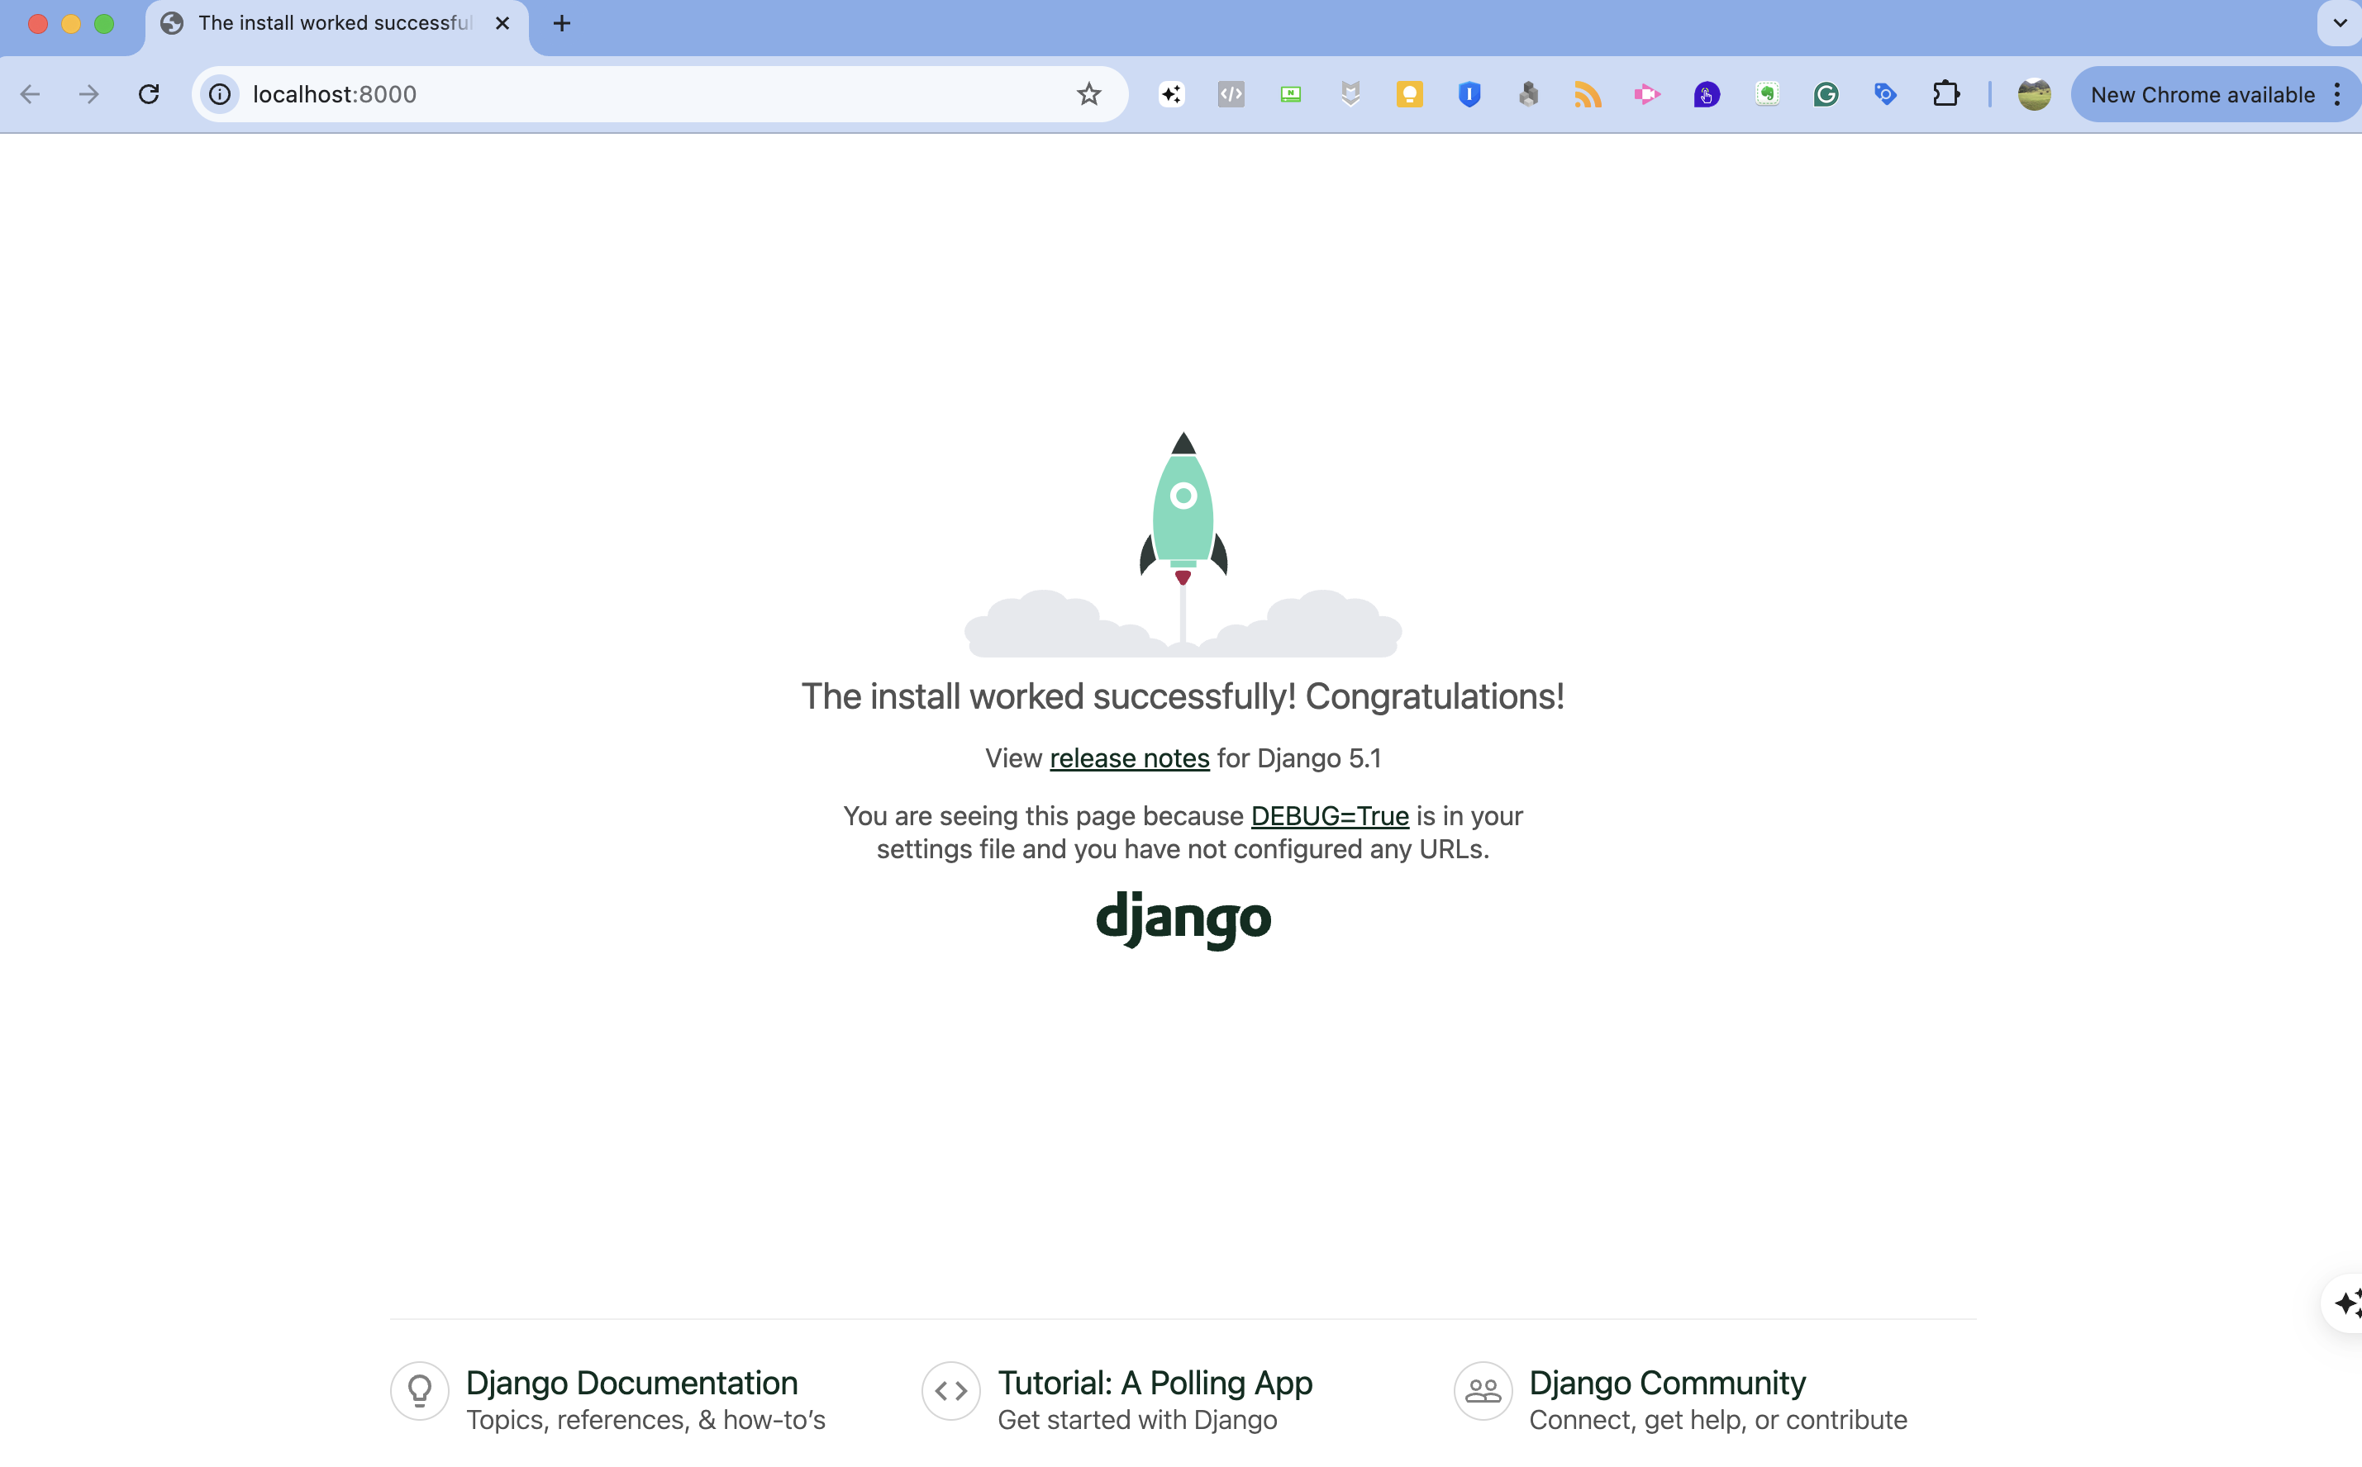Click the people icon beside Django Community
Viewport: 2362px width, 1467px height.
coord(1483,1390)
